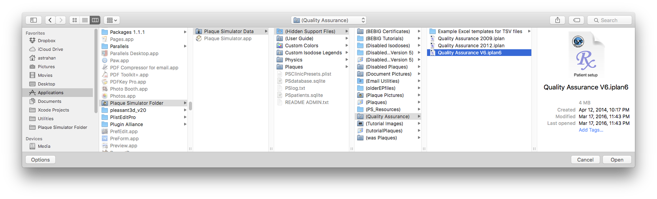Select Preview.app

[124, 146]
